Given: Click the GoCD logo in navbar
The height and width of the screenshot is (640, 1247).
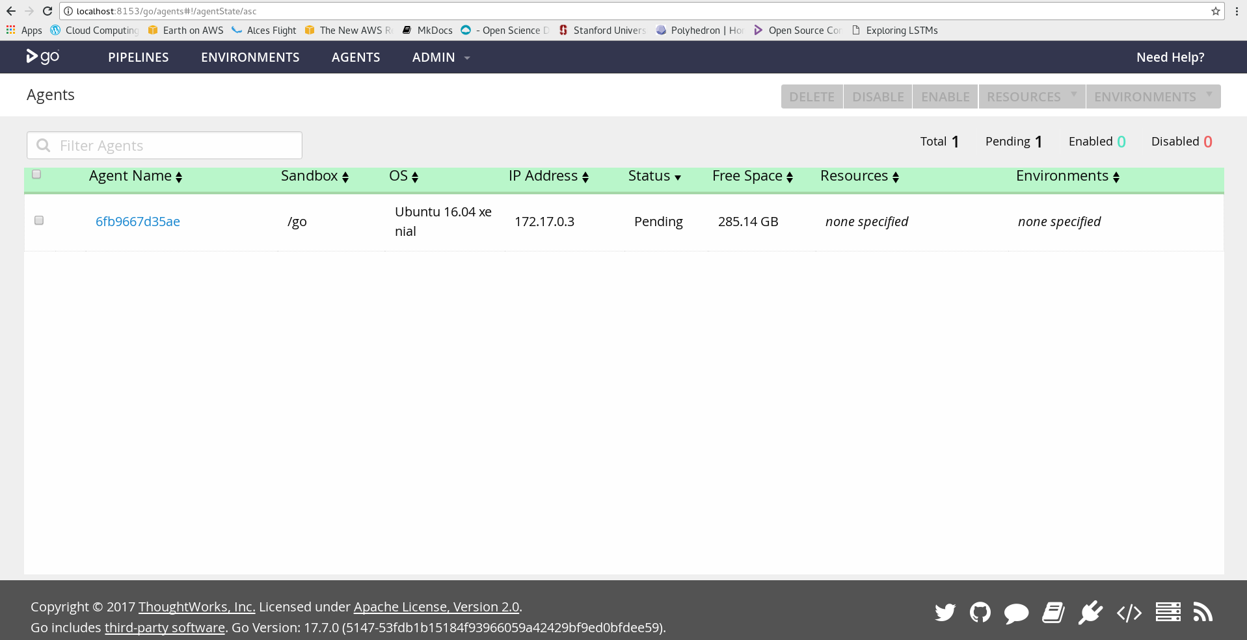Looking at the screenshot, I should click(x=43, y=57).
